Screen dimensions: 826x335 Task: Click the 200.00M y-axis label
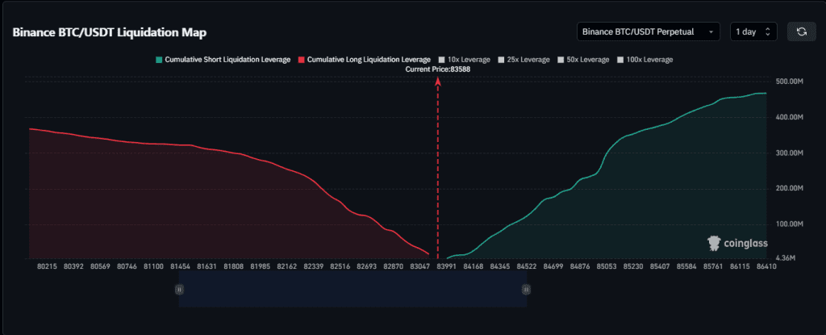[x=789, y=188]
